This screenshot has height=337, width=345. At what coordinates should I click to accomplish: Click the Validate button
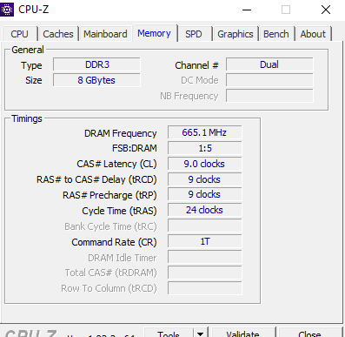pos(243,333)
